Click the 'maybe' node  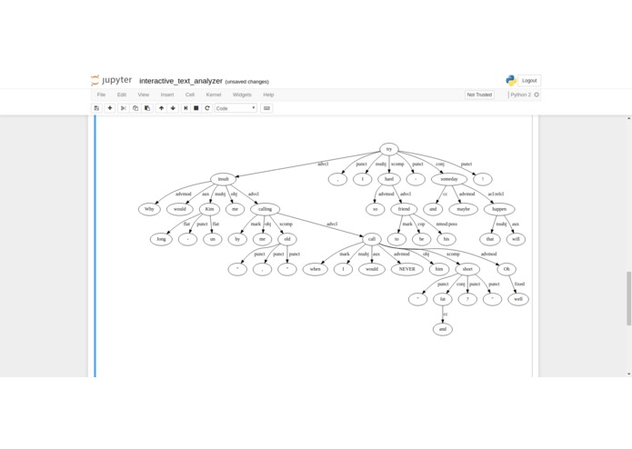(x=464, y=209)
